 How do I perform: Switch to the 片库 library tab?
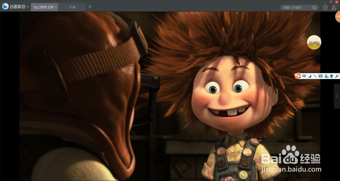pos(72,7)
